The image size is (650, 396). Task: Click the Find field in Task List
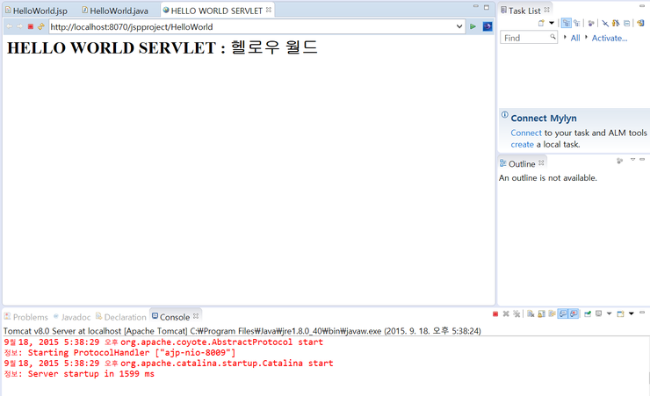pyautogui.click(x=525, y=38)
